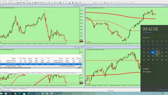Select day 13 in the calendar flyout

pos(157,52)
